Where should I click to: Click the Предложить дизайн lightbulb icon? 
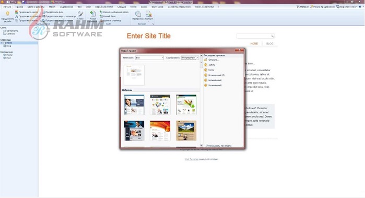click(7, 14)
